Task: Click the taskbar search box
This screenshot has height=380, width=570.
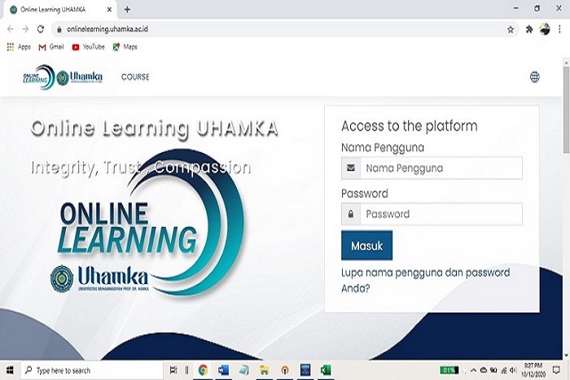Action: 91,370
